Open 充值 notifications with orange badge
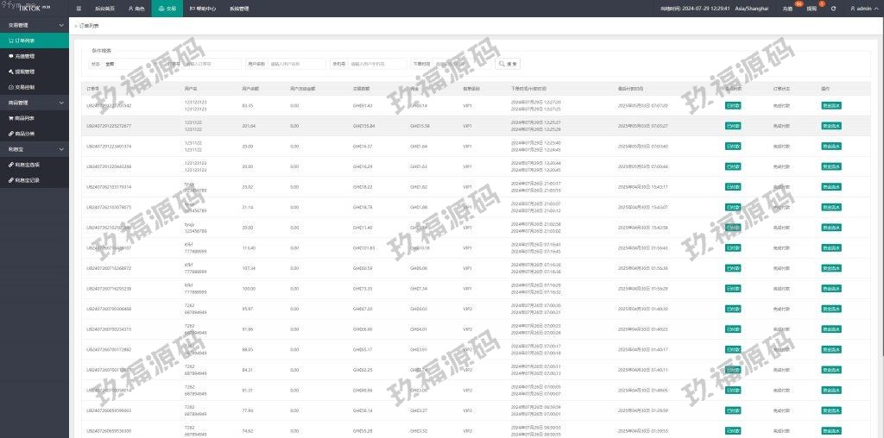 [787, 8]
